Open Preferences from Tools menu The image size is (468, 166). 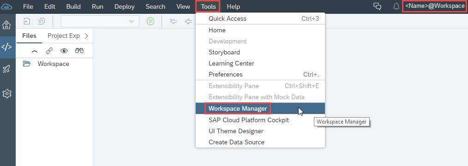[x=260, y=74]
